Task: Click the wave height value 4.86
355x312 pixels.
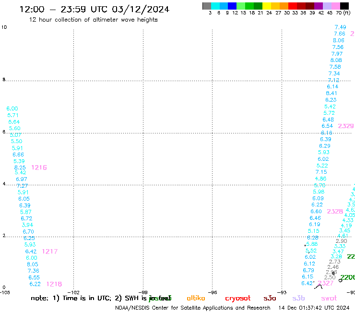Action: click(x=320, y=179)
